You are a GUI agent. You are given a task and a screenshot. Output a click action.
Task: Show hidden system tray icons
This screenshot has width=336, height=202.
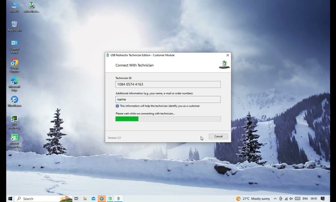click(275, 199)
